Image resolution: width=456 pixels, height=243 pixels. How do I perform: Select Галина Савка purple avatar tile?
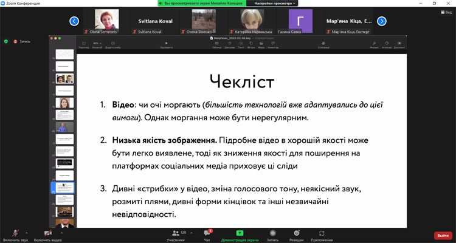click(300, 21)
